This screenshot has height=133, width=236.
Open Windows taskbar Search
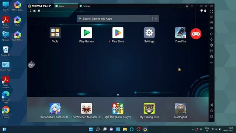[x=98, y=129]
